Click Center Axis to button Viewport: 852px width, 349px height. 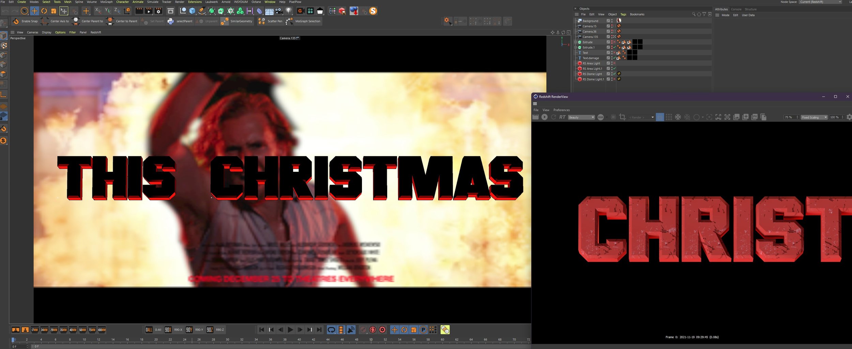tap(55, 21)
